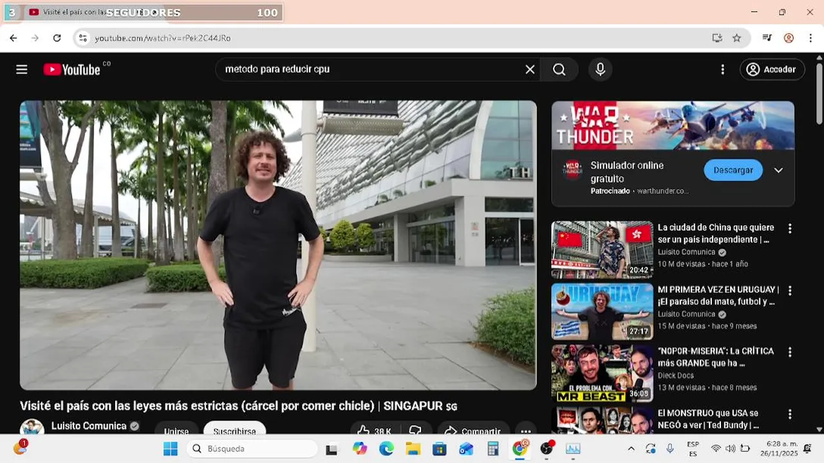Viewport: 824px width, 463px height.
Task: Open YouTube settings three-dot menu
Action: point(722,69)
